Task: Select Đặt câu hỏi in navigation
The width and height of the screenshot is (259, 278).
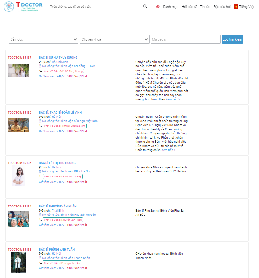Action: (x=222, y=7)
